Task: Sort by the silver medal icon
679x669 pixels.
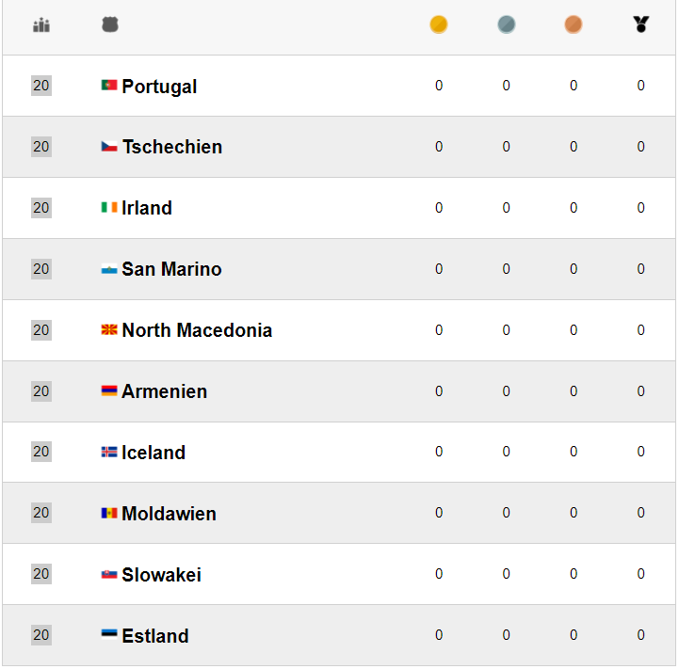Action: click(507, 25)
